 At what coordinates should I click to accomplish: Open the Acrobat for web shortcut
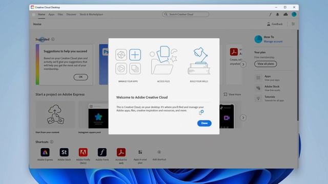pos(121,152)
